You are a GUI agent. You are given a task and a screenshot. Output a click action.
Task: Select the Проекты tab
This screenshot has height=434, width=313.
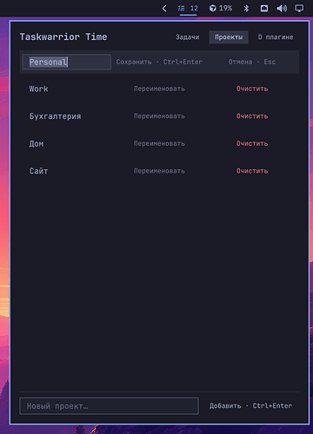229,37
